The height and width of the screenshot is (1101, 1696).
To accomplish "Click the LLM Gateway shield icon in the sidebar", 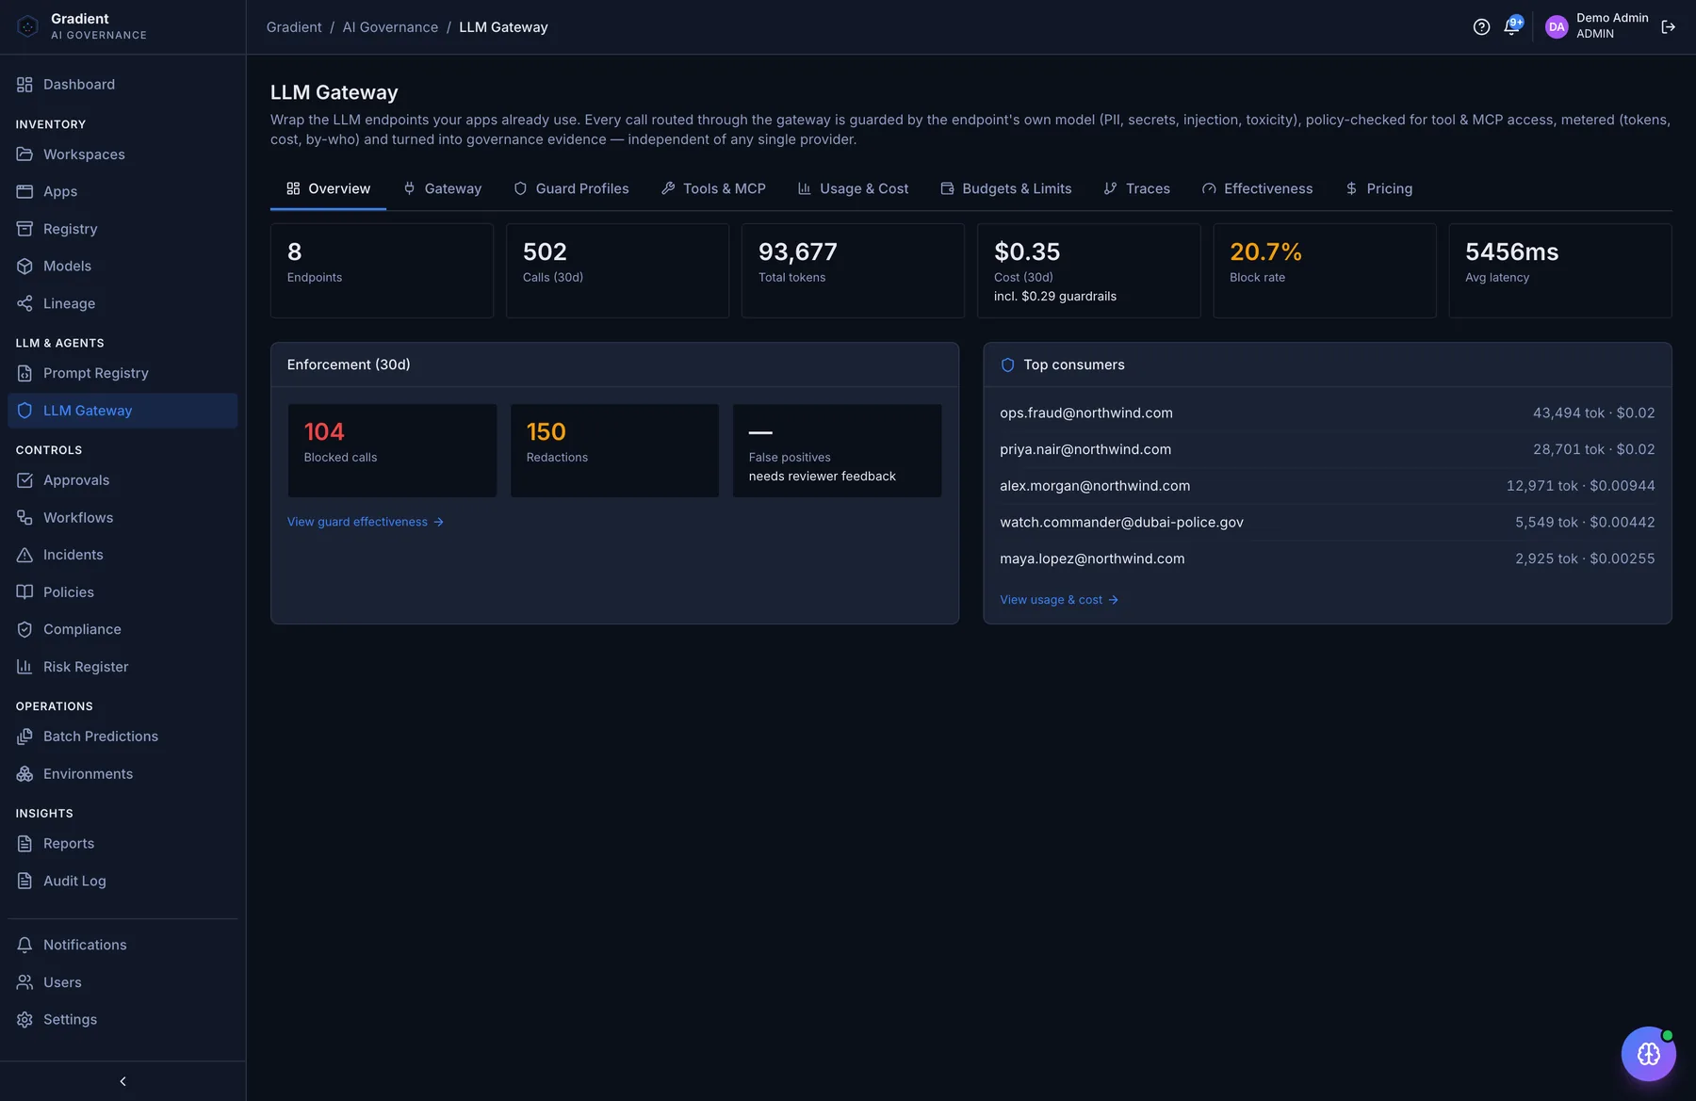I will pos(24,411).
